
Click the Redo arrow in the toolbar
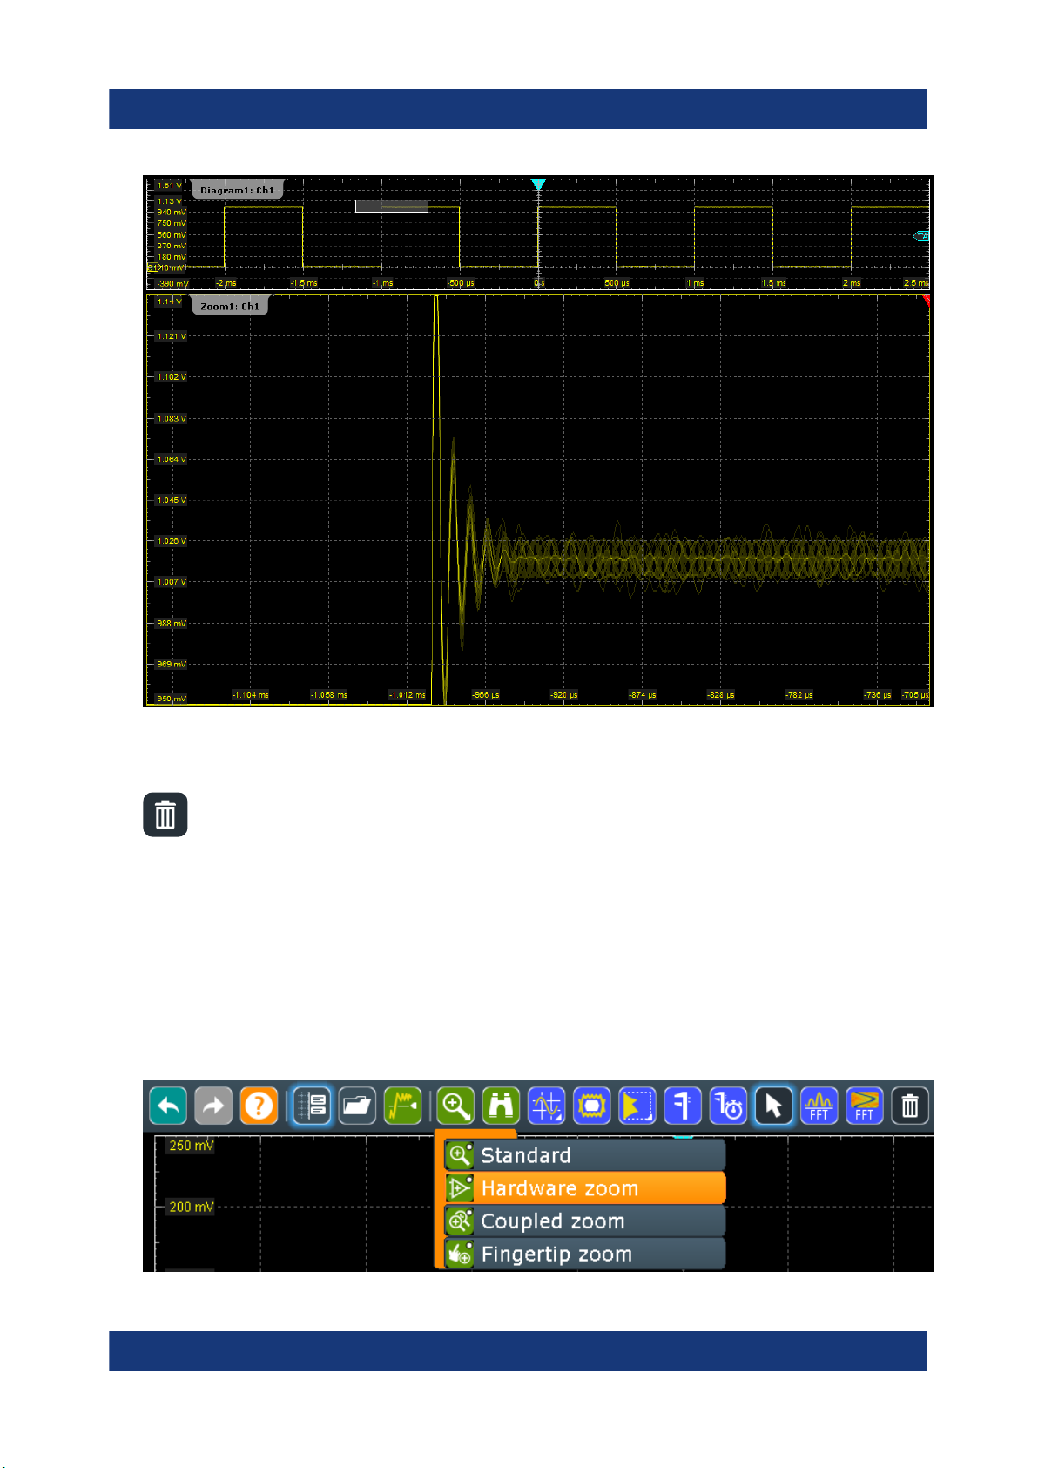tap(213, 1106)
